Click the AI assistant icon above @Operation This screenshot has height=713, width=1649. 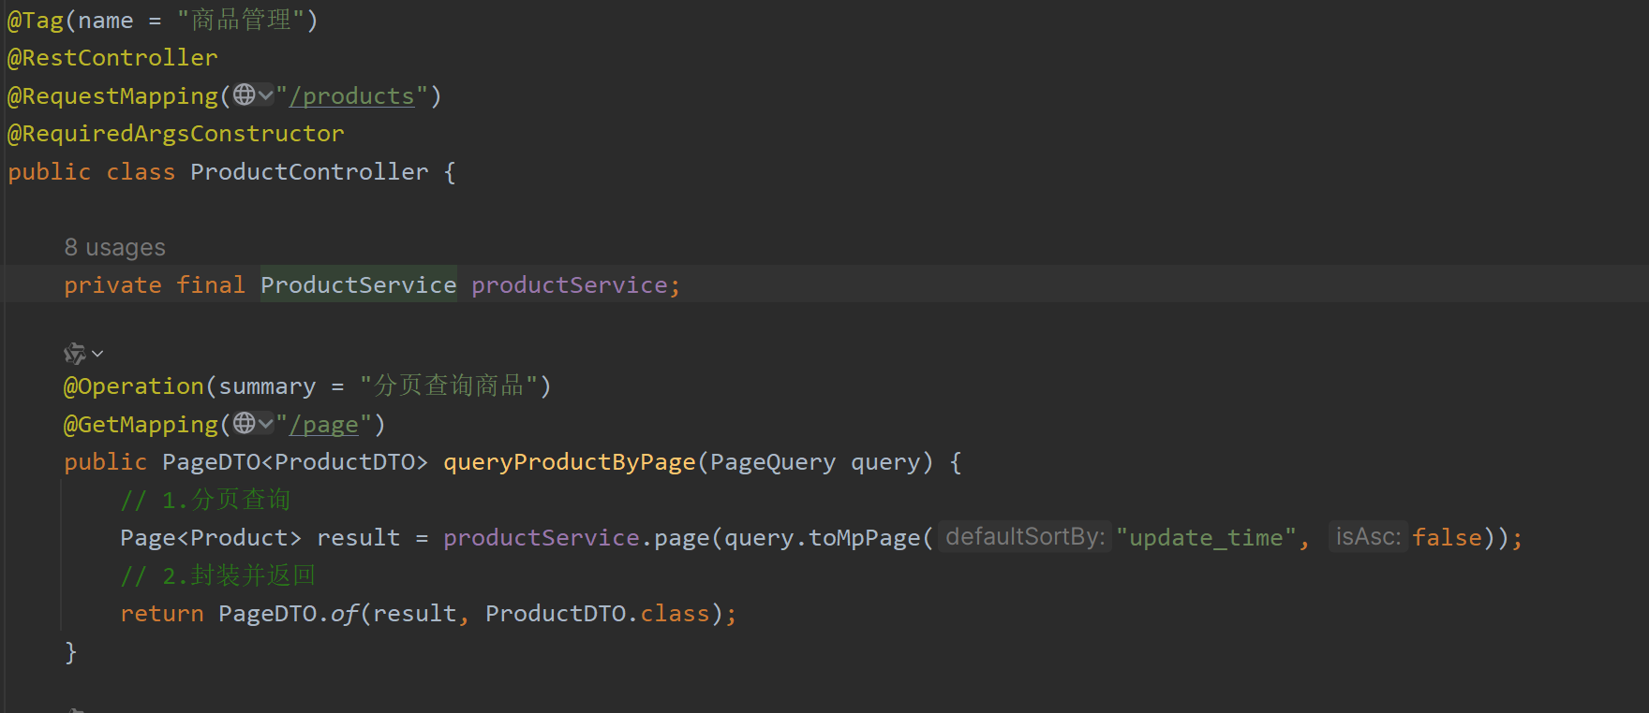point(74,354)
